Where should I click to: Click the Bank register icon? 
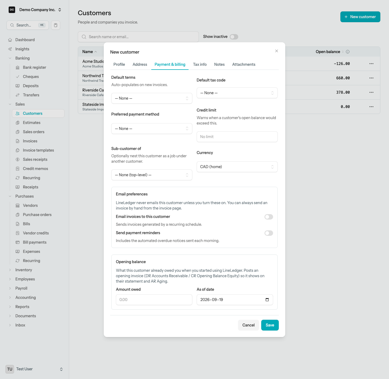coord(18,67)
